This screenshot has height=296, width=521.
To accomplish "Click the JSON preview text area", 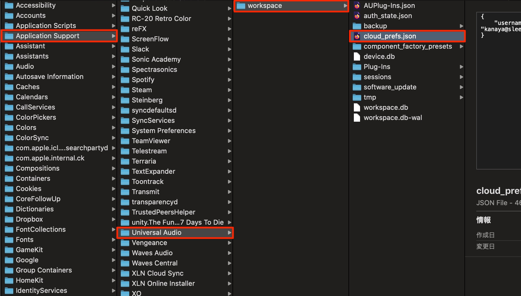I will 499,91.
